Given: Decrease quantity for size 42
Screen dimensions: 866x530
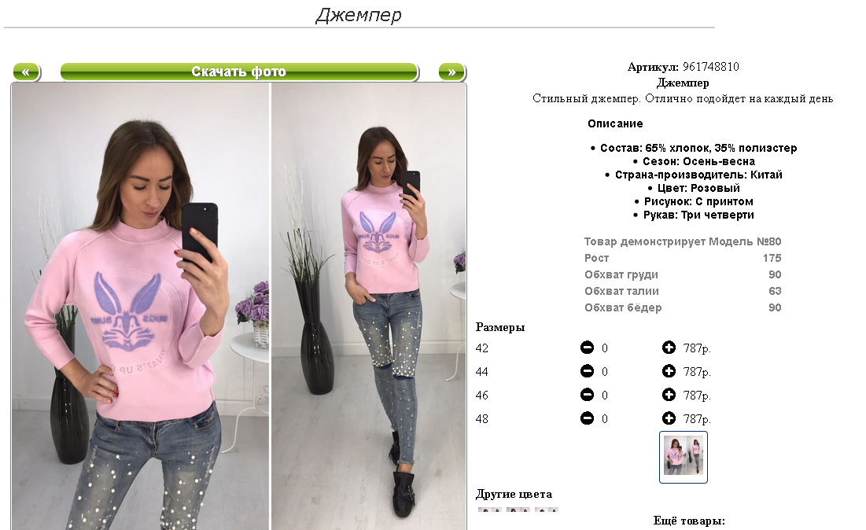Looking at the screenshot, I should (x=587, y=348).
